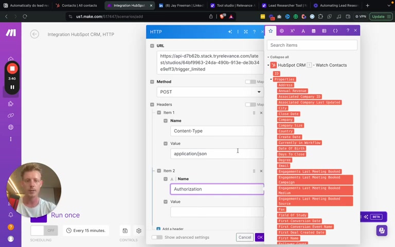Click the save scenario disk icon
The image size is (395, 247).
click(x=125, y=231)
